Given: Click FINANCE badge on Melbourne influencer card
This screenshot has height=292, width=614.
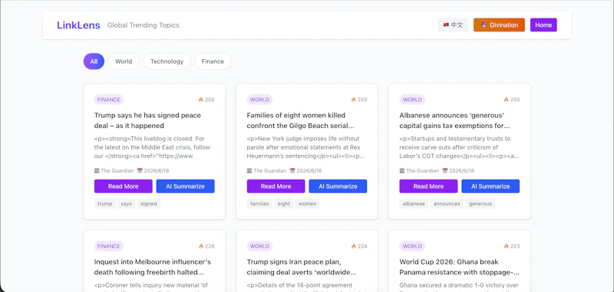Looking at the screenshot, I should coord(109,246).
